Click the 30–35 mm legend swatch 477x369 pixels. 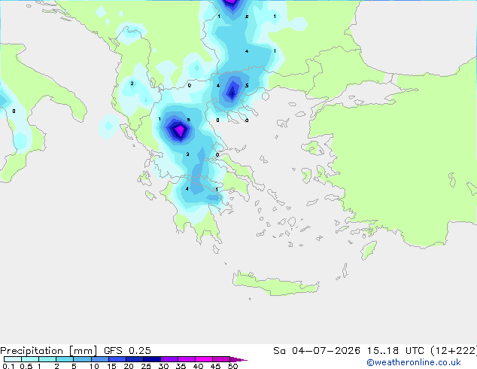169,359
